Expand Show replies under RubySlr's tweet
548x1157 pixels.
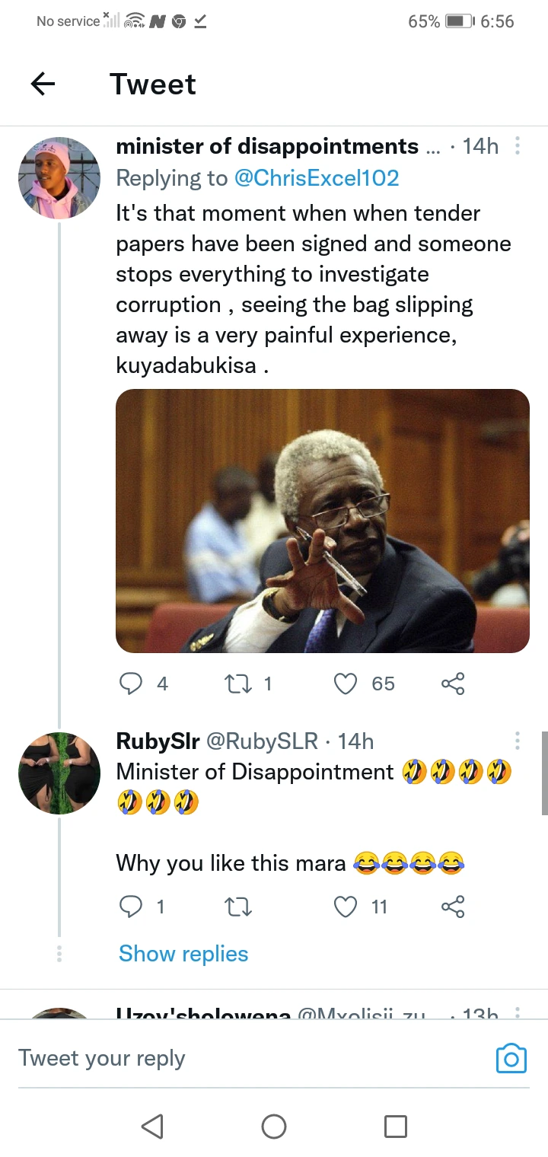[x=183, y=954]
